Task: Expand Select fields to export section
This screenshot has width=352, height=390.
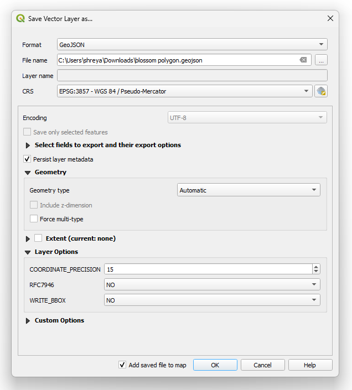Action: [28, 145]
